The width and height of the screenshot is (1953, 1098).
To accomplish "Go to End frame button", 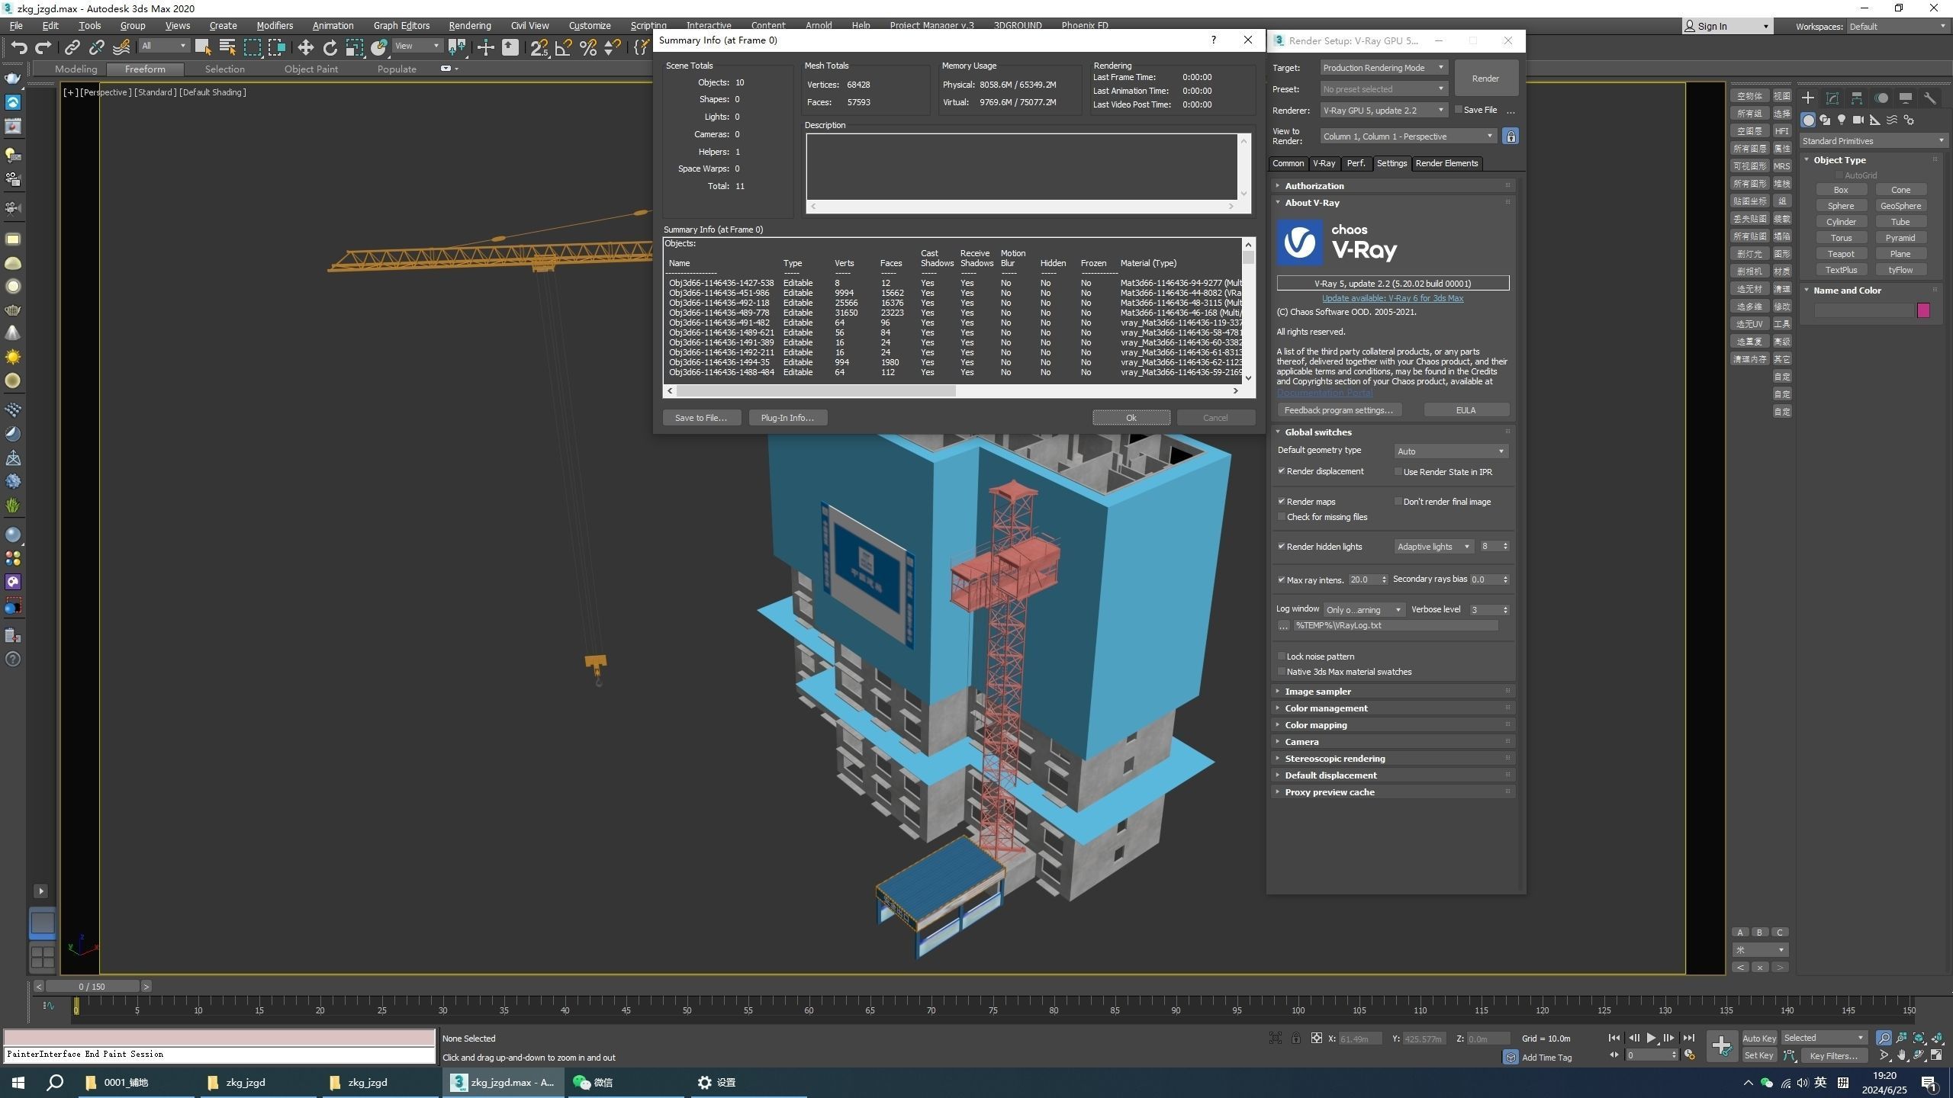I will tap(1689, 1038).
